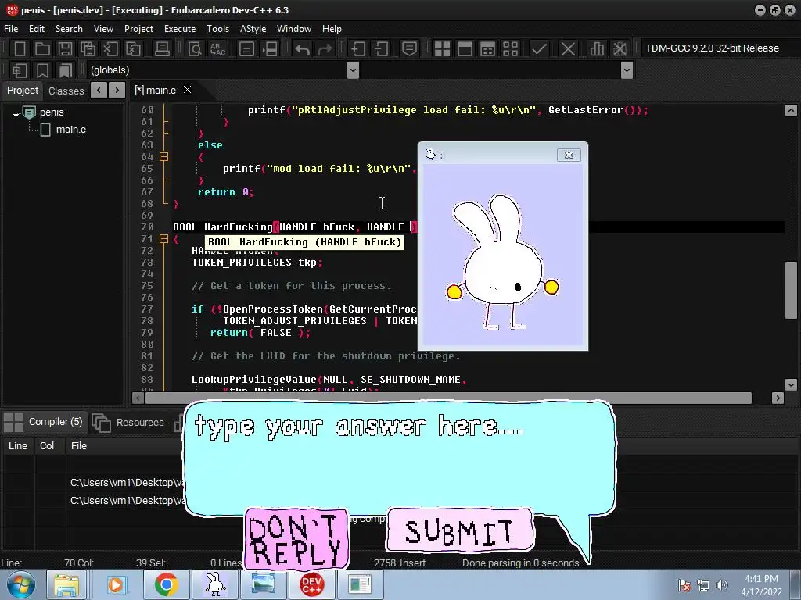Click the sidebar tabs right arrow button
801x600 pixels.
pos(117,91)
